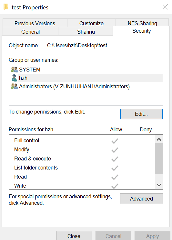Screen dimensions: 172x240
Task: Click the Full control allow checkmark
Action: point(115,141)
